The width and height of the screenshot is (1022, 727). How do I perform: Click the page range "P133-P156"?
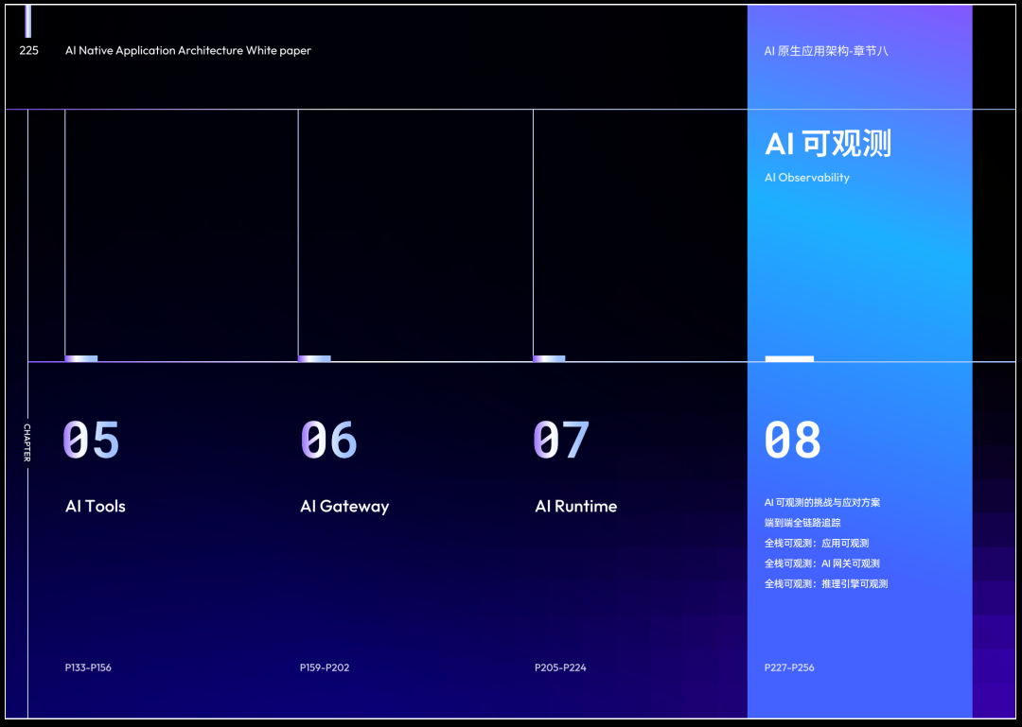click(x=88, y=667)
